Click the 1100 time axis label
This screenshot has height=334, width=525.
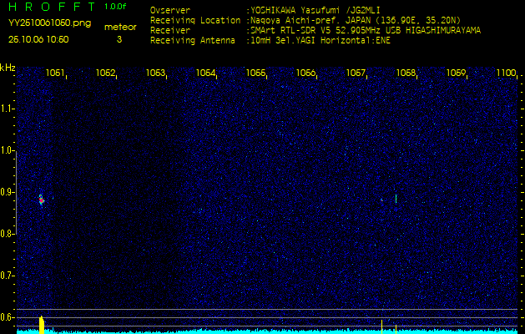[507, 73]
